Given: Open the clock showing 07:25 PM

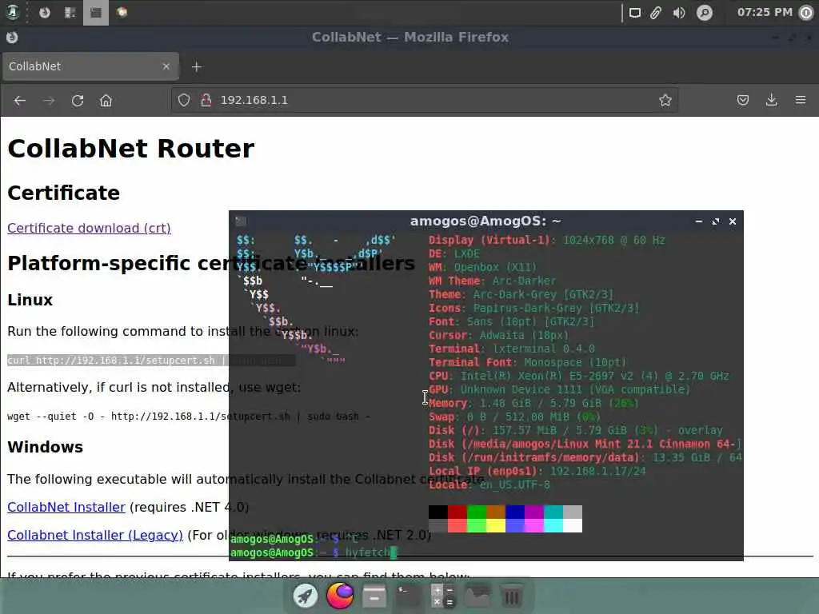Looking at the screenshot, I should (x=764, y=12).
